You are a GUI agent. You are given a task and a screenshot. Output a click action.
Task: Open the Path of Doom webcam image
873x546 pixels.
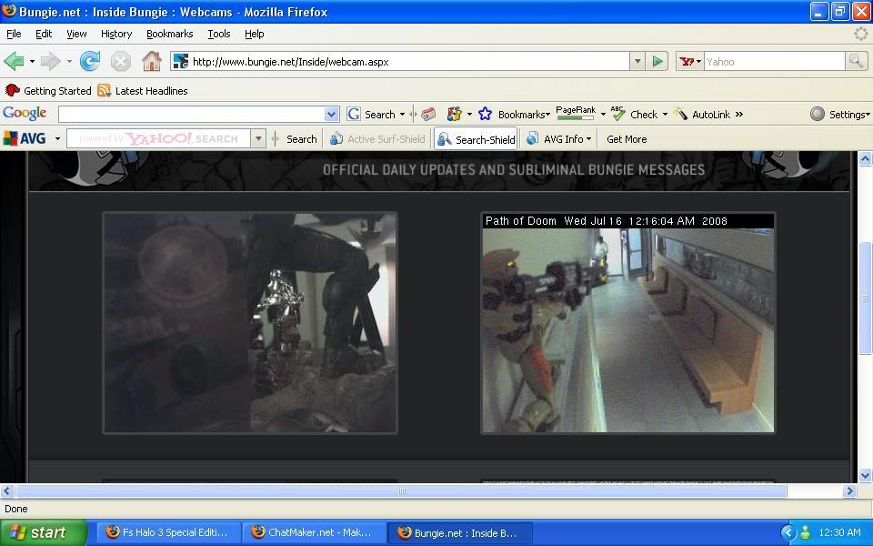pos(628,322)
